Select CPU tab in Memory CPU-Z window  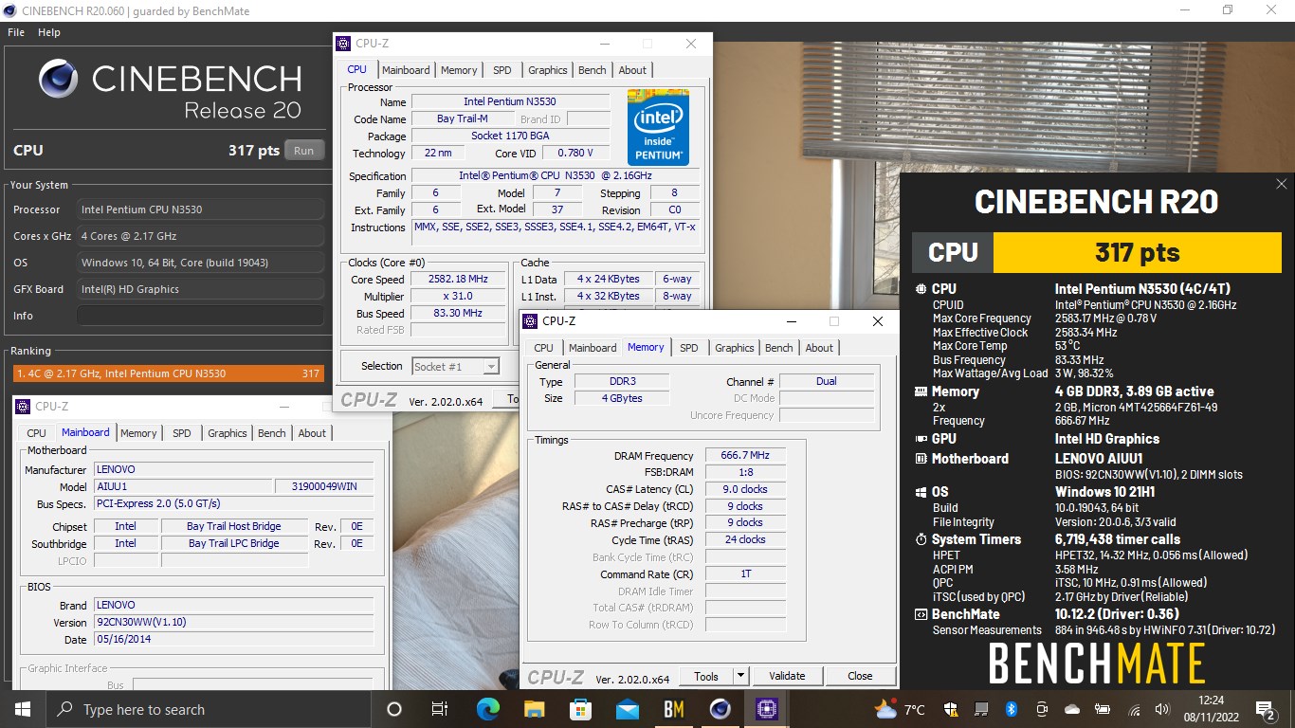click(543, 348)
